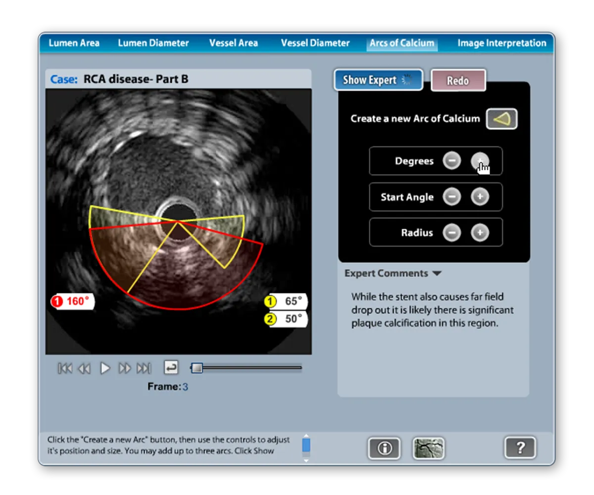Switch to the Lumen Area tab
This screenshot has width=594, height=495.
pyautogui.click(x=74, y=43)
